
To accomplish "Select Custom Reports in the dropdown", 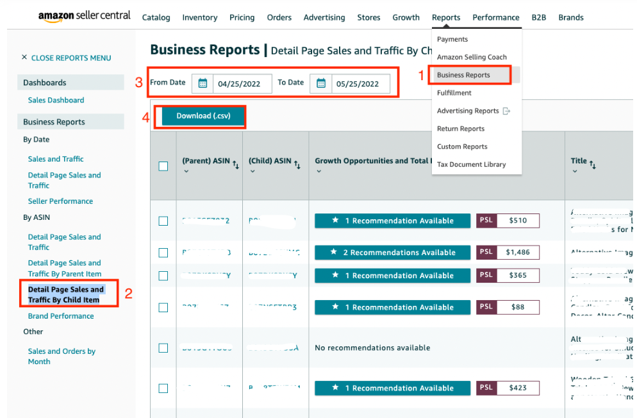I will [x=462, y=147].
